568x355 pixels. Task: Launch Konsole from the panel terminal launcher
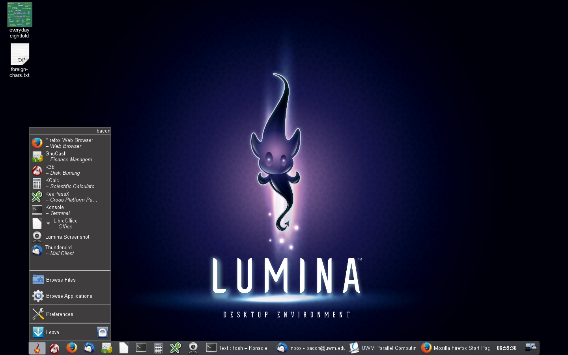(x=141, y=348)
